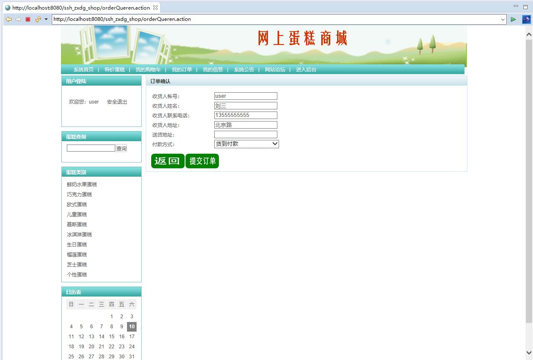The image size is (533, 360).
Task: Click the refresh page icon
Action: point(38,19)
